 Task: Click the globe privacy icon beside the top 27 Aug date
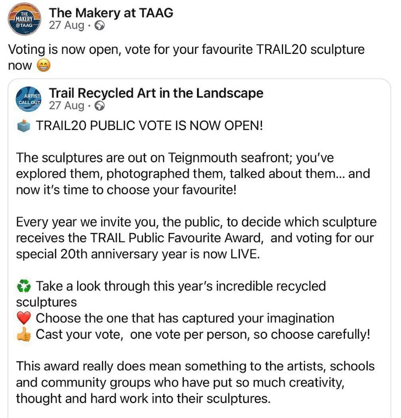point(100,26)
